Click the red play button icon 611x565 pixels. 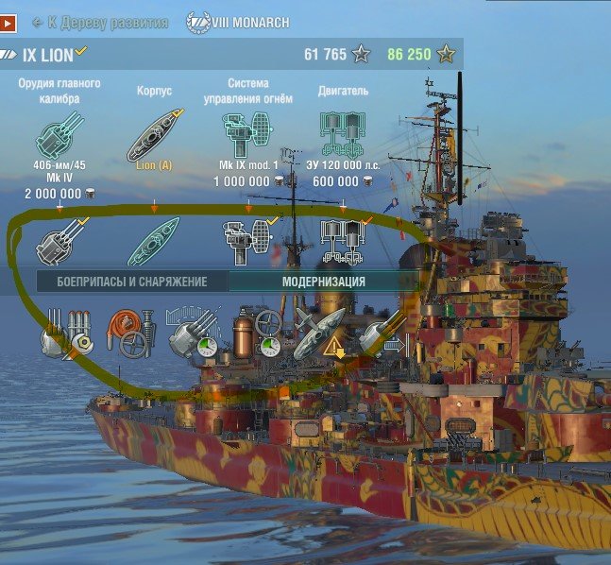8,23
